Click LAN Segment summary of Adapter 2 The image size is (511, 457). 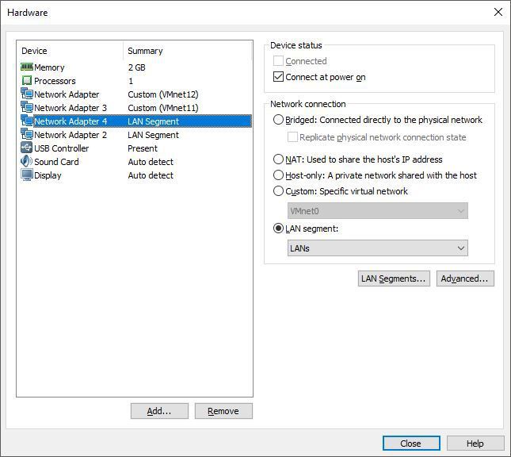pos(153,135)
